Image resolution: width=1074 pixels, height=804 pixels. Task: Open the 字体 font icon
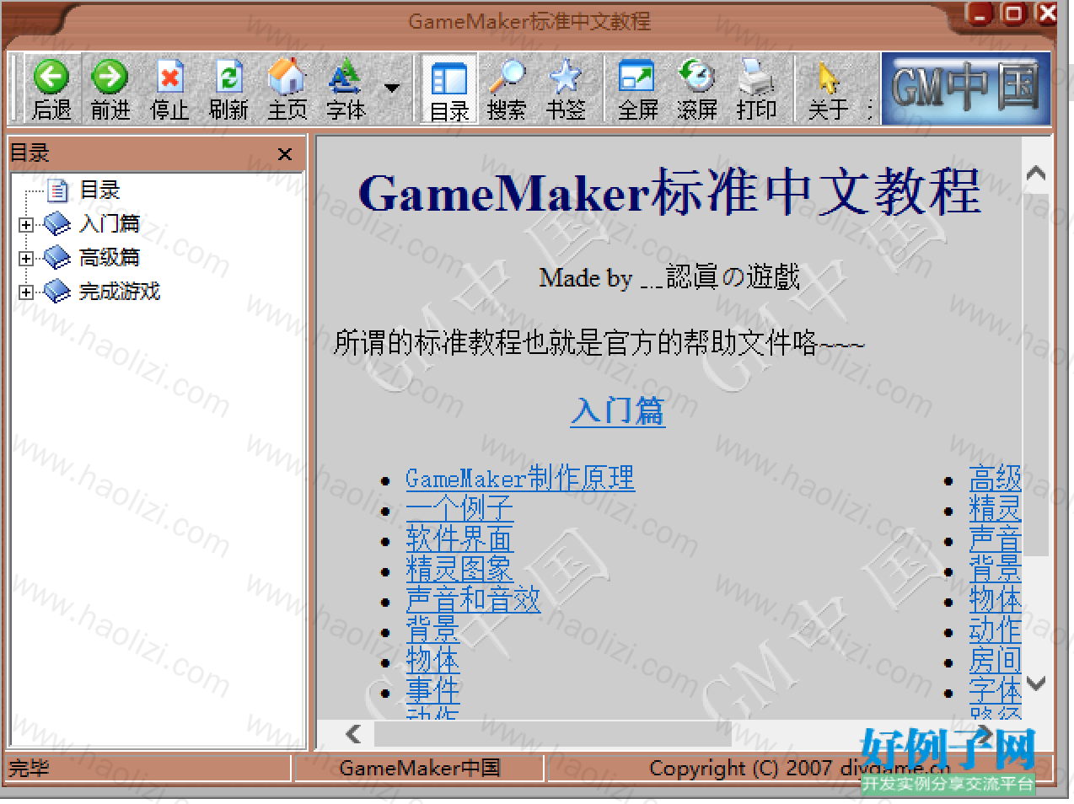coord(345,77)
